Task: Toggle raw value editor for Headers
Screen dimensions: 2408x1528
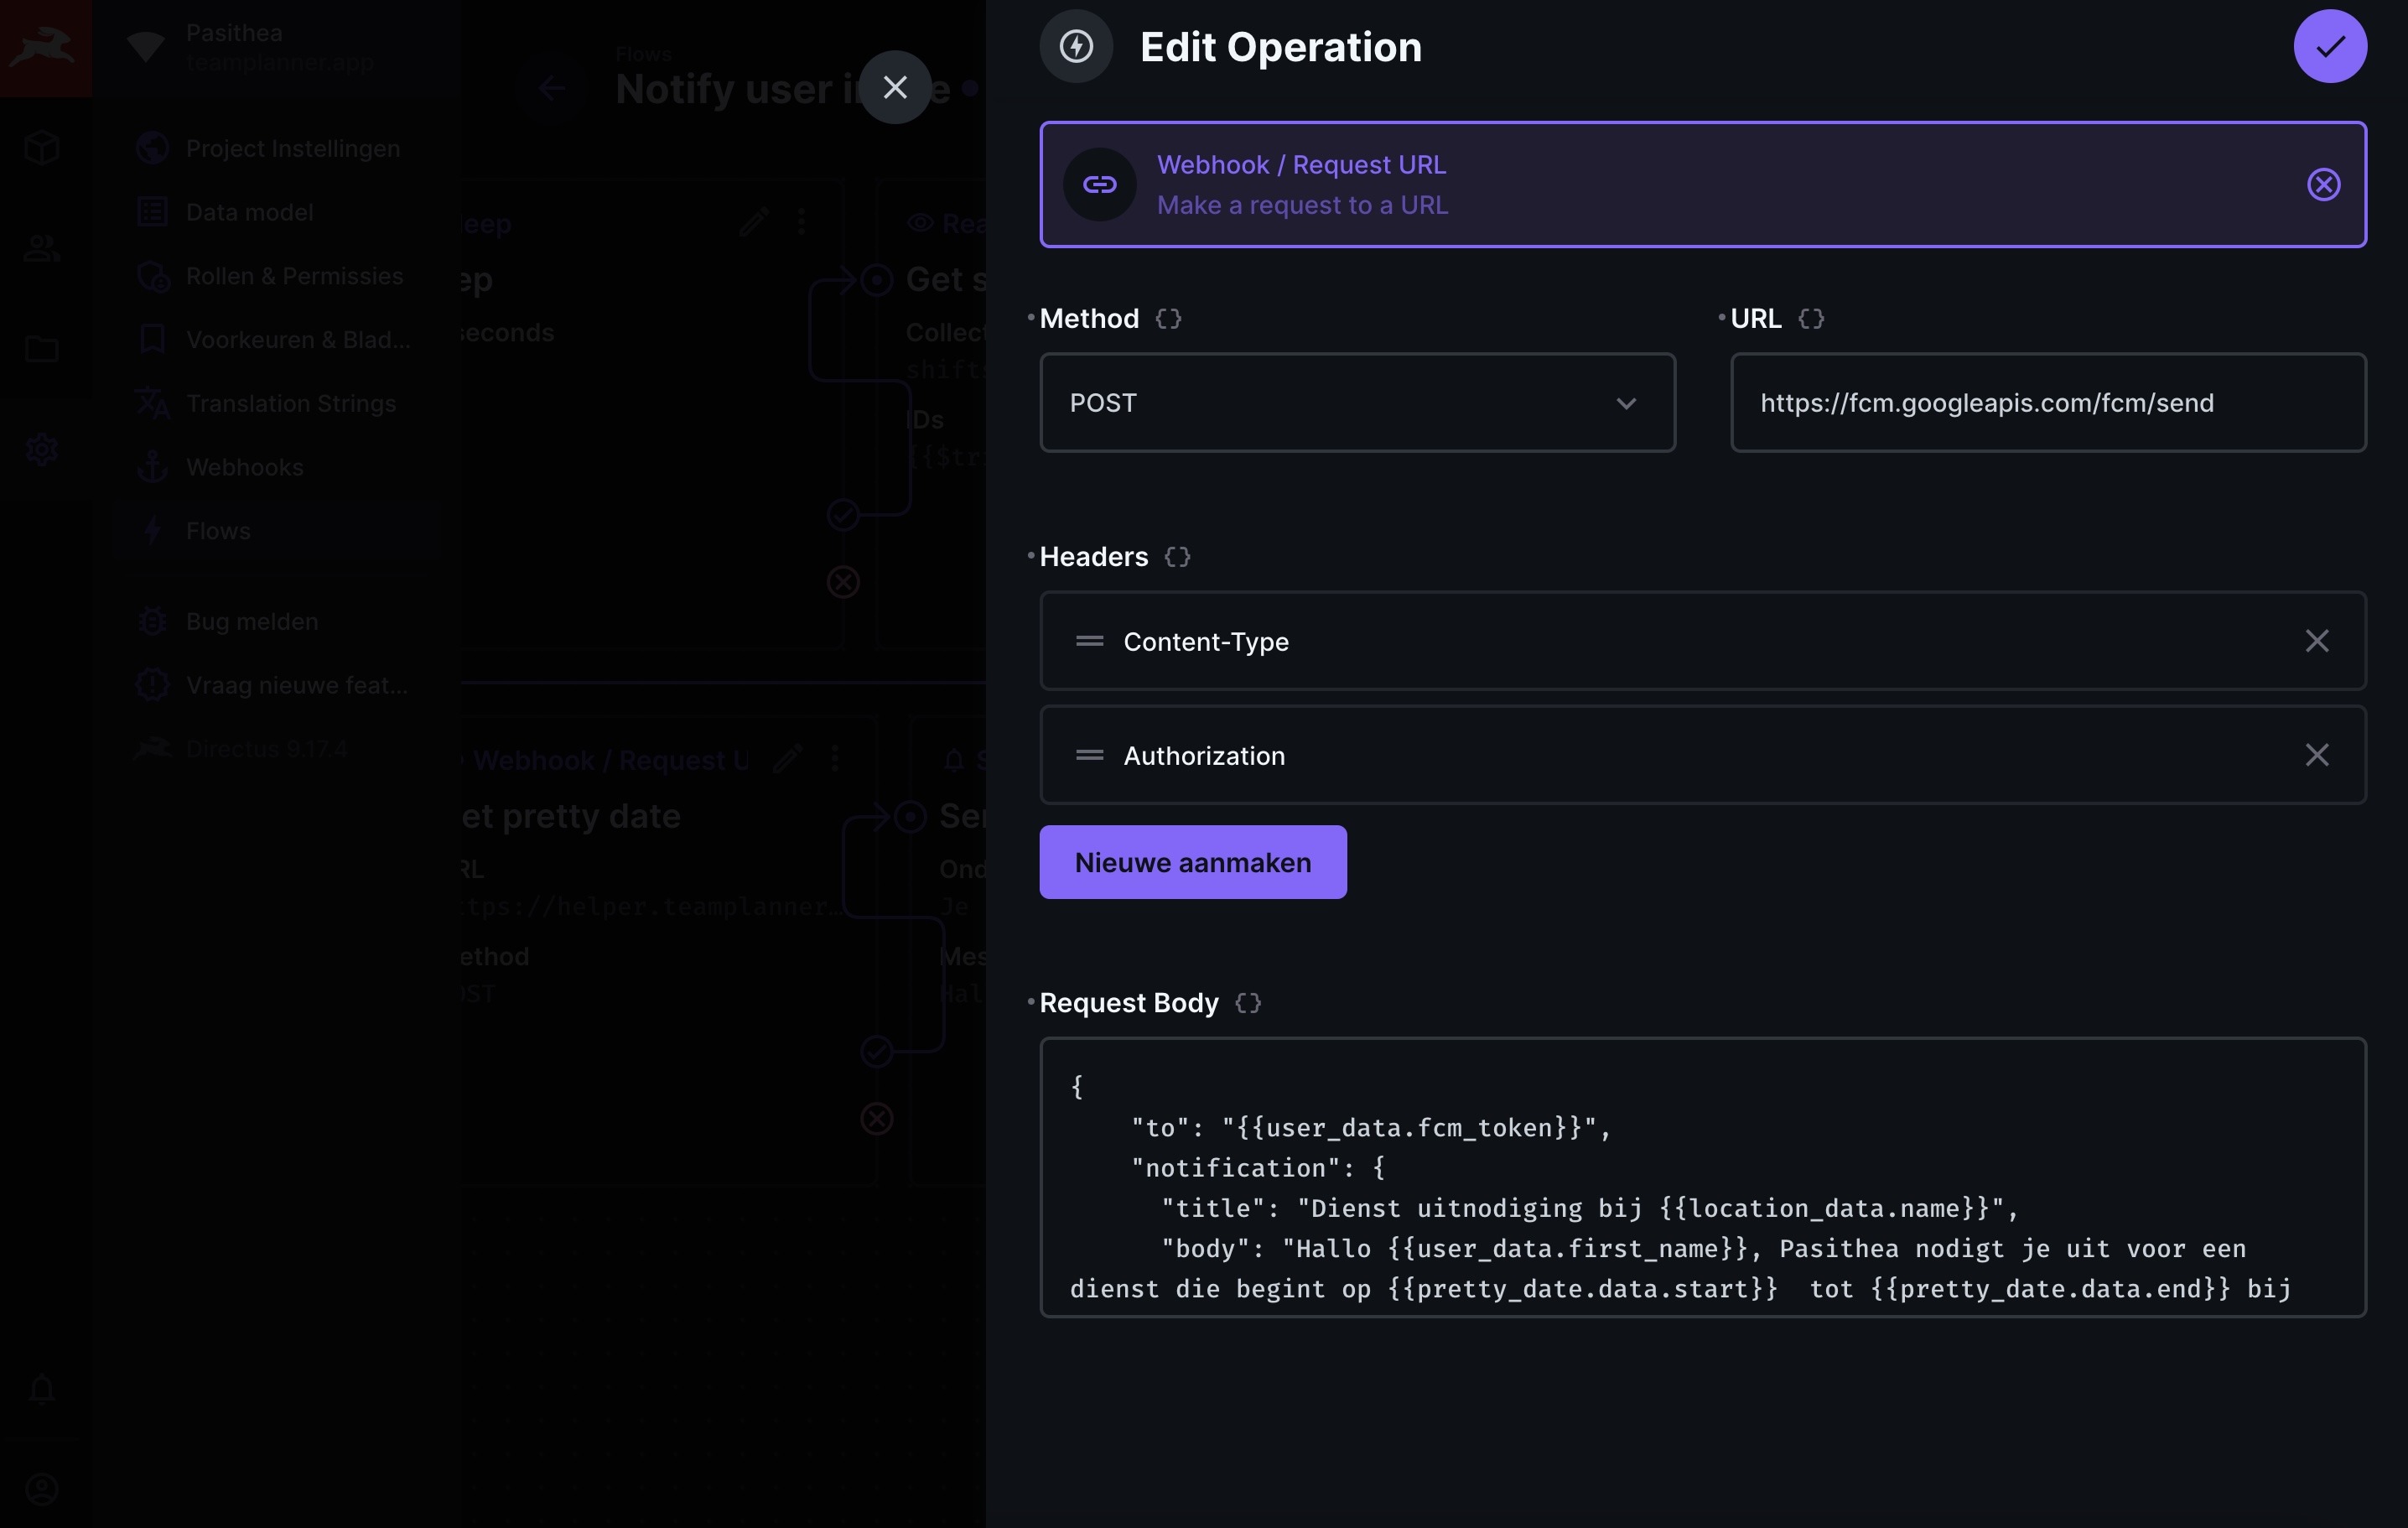Action: [x=1177, y=557]
